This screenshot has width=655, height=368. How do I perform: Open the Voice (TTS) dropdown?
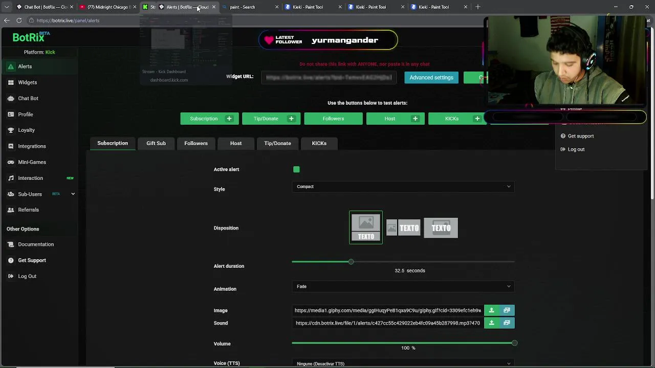403,363
